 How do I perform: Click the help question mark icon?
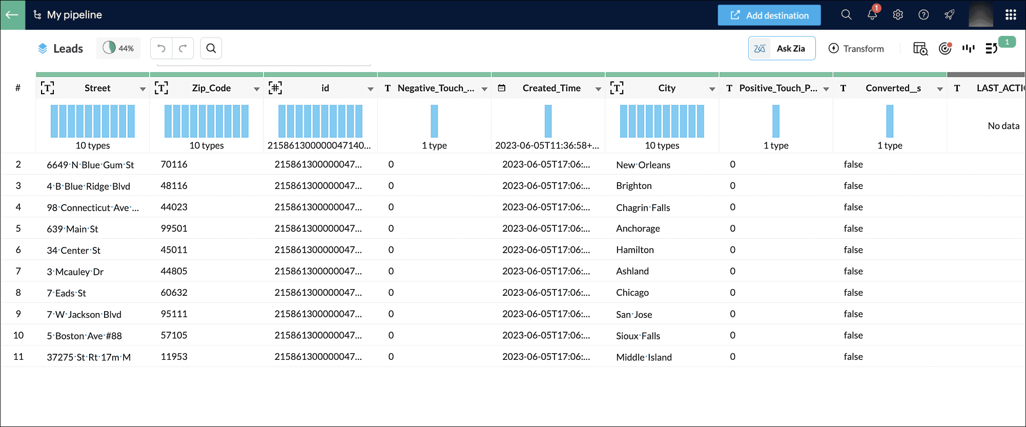(x=924, y=15)
